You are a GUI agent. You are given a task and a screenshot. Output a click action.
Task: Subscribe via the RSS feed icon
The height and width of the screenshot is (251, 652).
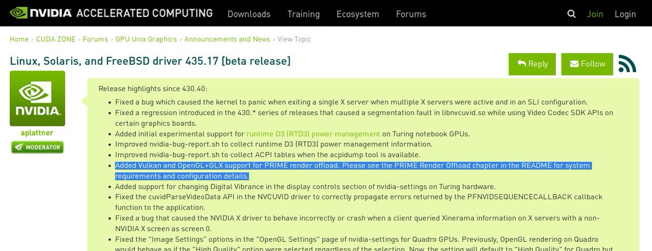(628, 64)
